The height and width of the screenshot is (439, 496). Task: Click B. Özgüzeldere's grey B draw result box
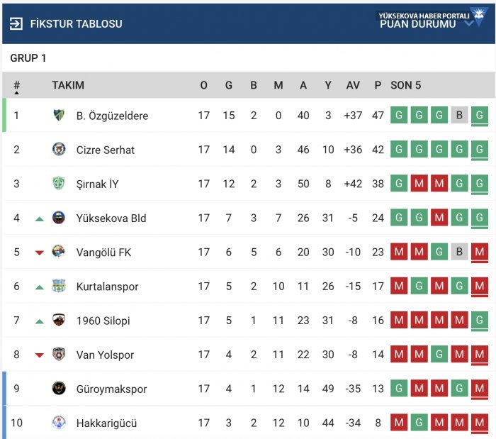(x=460, y=116)
